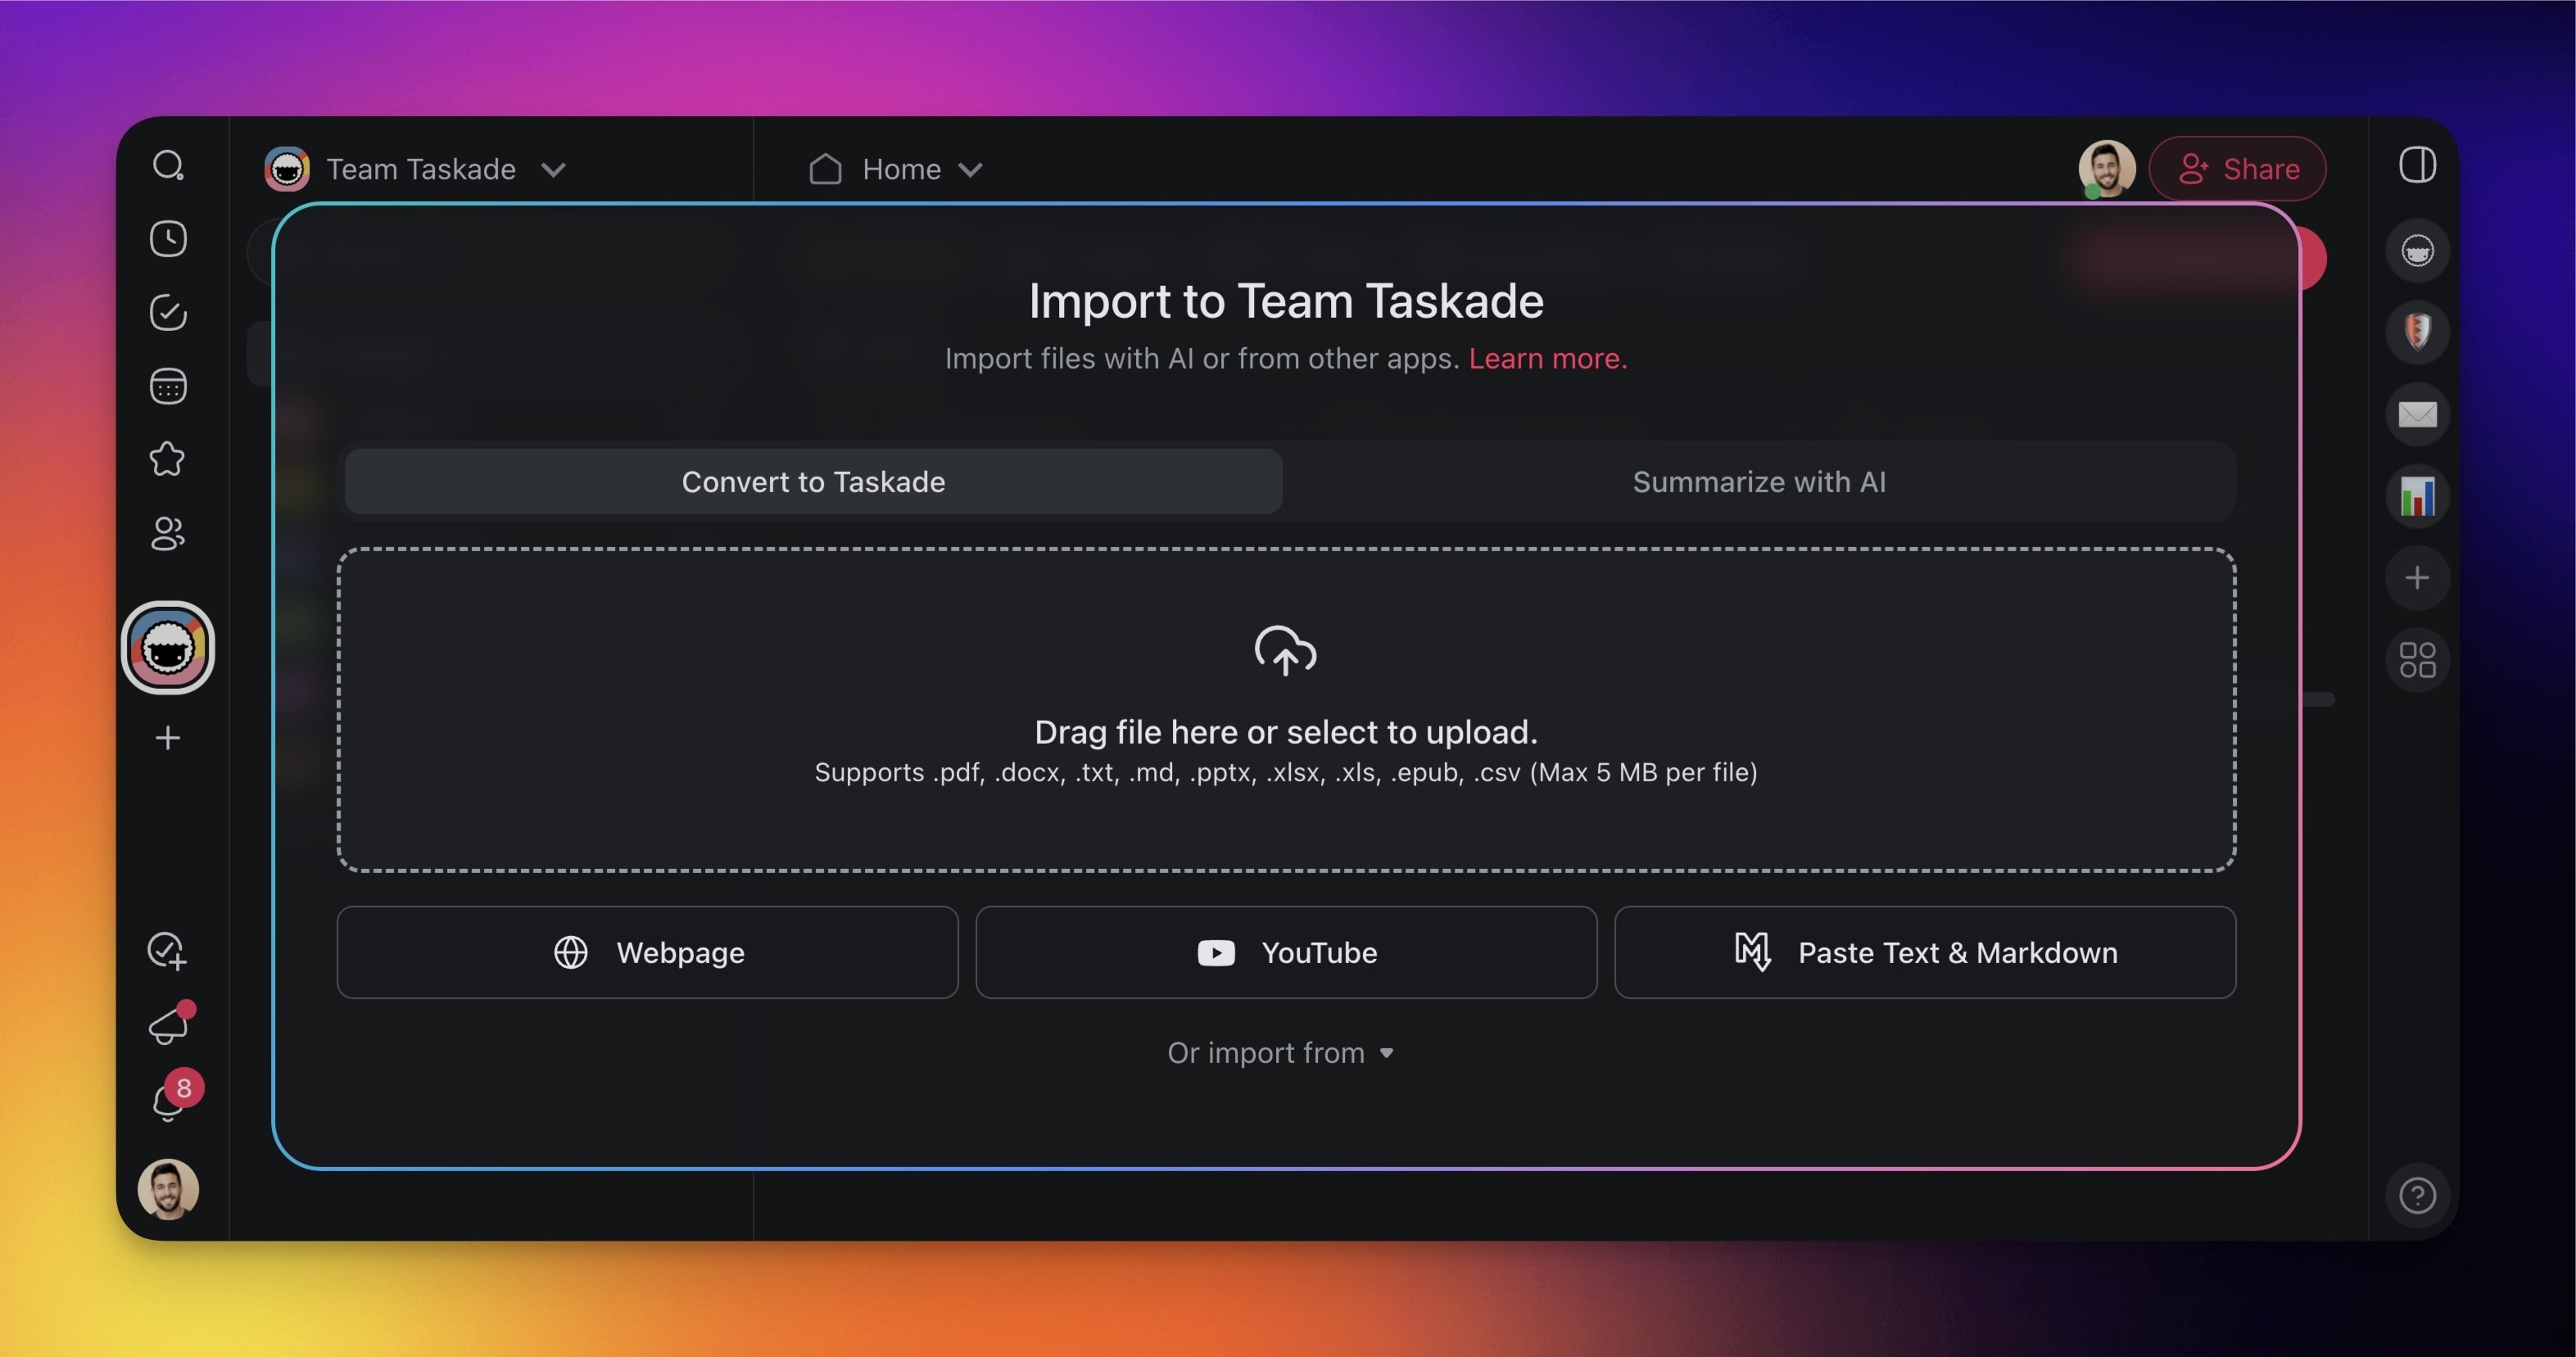Click the megaphone announcements icon
The width and height of the screenshot is (2576, 1357).
pyautogui.click(x=167, y=1027)
